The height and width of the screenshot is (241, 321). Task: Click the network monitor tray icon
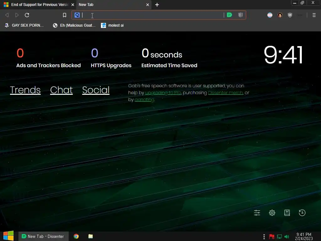(279, 237)
